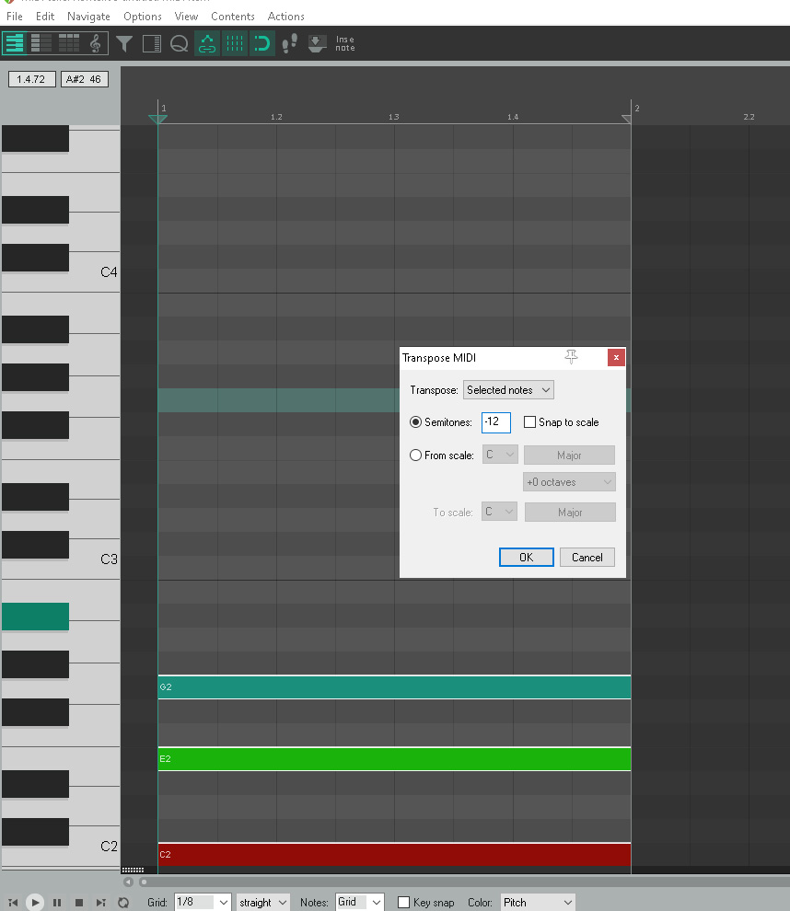
Task: Skip to end with the transport button
Action: (101, 903)
